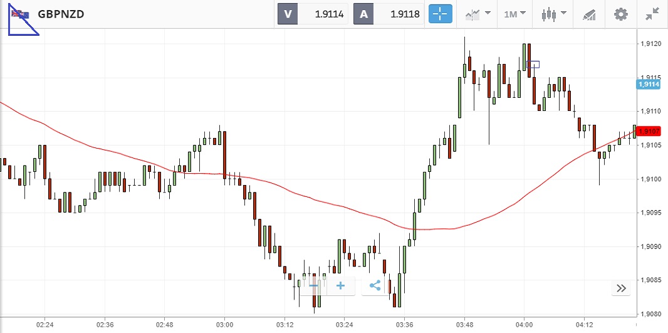The height and width of the screenshot is (333, 668).
Task: Click the collapse chart arrows icon
Action: pos(652,14)
